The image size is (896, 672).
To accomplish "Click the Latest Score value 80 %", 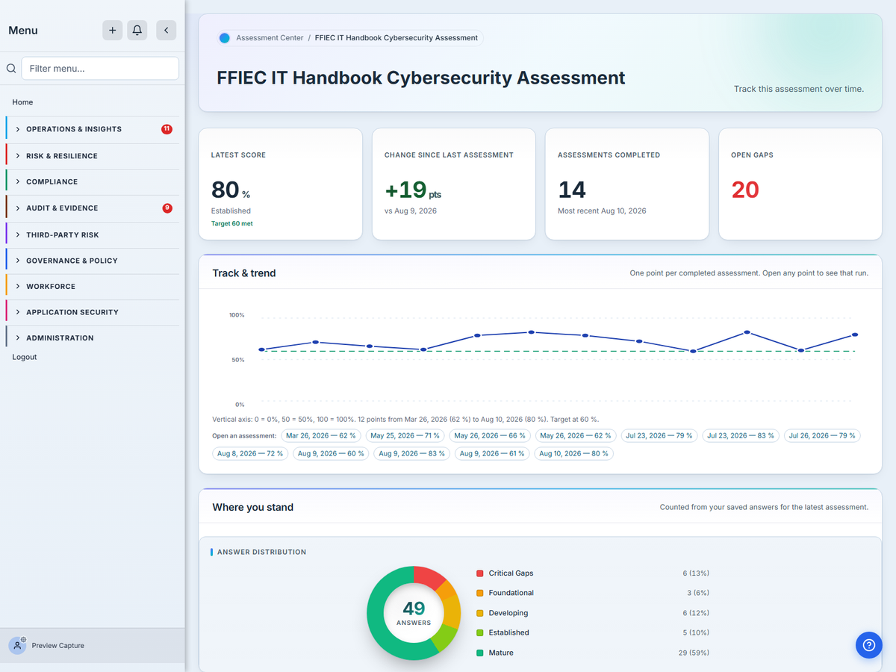I will 231,190.
